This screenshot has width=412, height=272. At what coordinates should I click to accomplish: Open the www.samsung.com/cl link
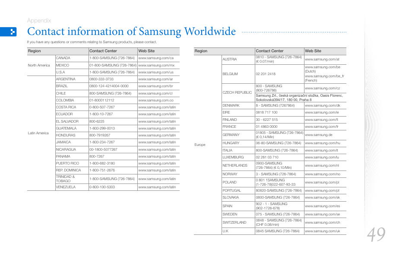click(x=155, y=93)
